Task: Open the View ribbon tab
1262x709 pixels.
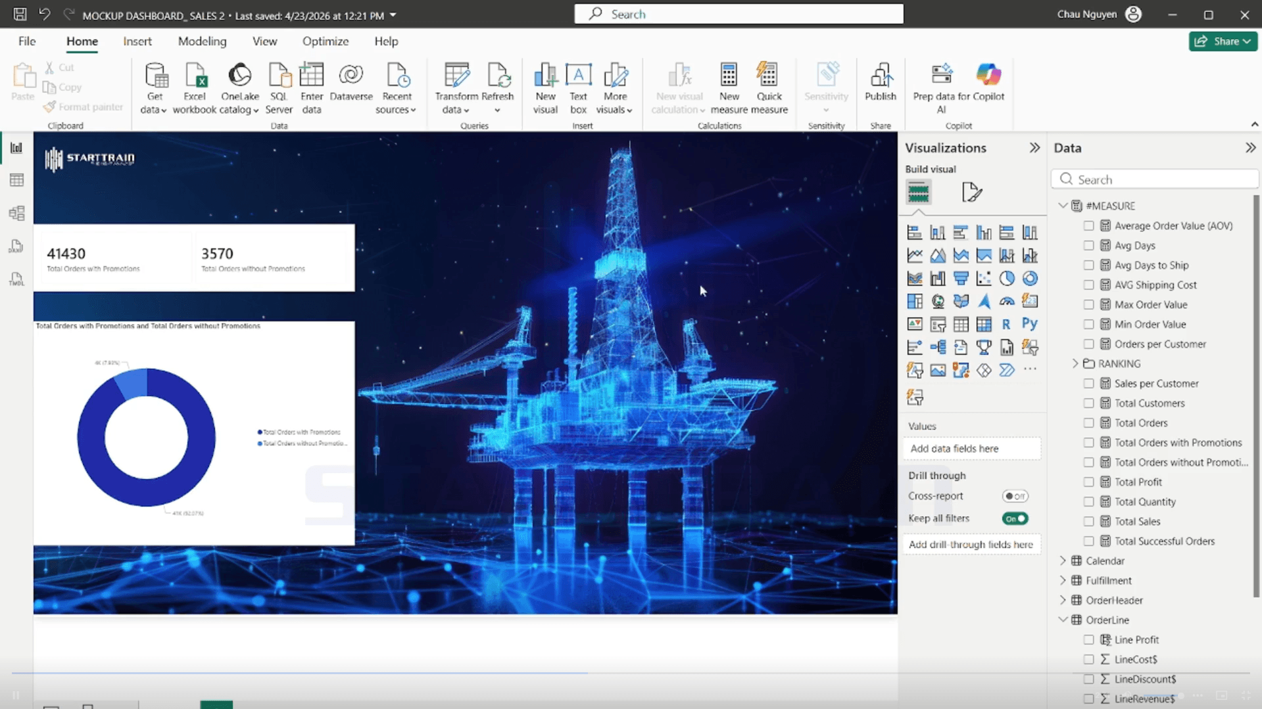Action: (x=264, y=41)
